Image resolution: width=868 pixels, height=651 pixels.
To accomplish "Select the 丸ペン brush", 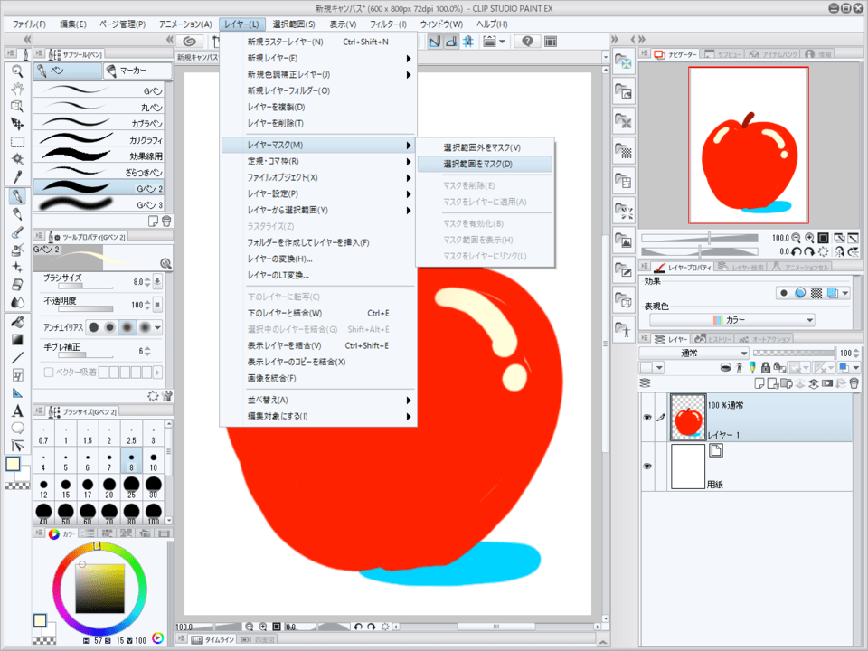I will tap(99, 107).
